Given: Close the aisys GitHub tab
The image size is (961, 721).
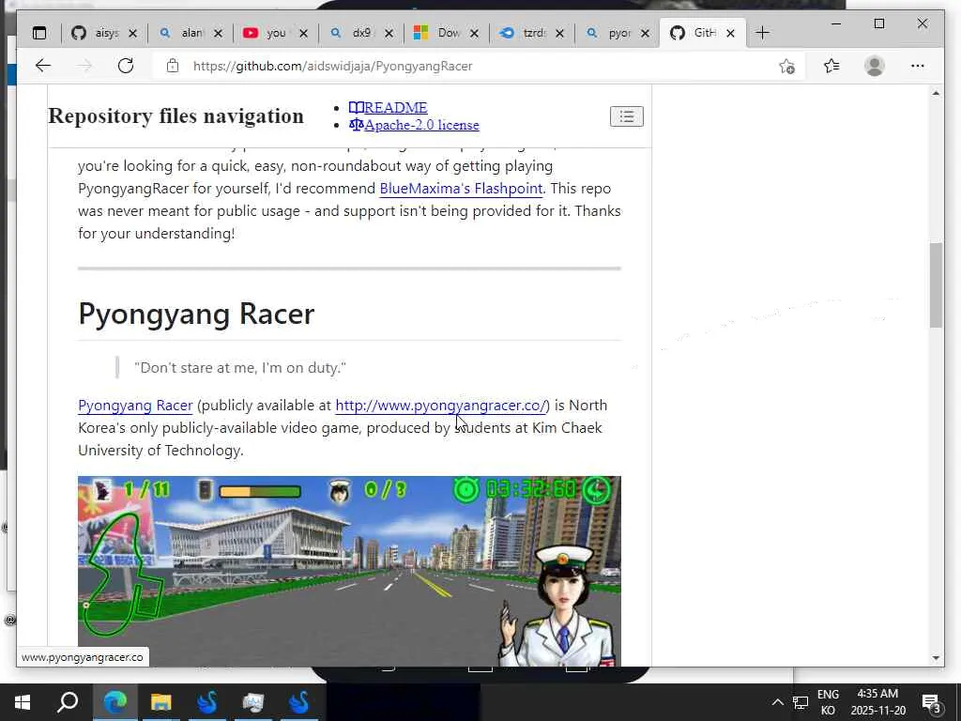Looking at the screenshot, I should pyautogui.click(x=133, y=34).
